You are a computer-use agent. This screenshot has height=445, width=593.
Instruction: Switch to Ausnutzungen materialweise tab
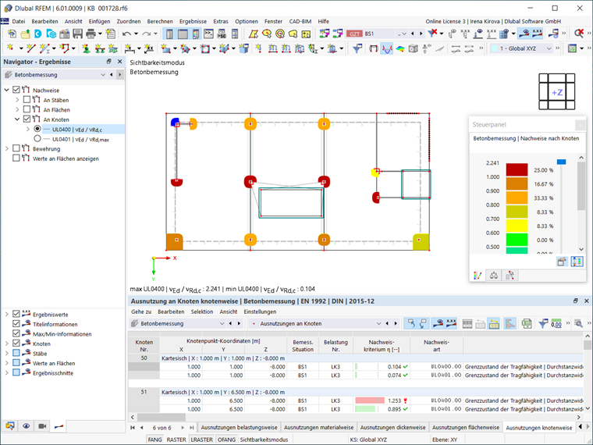pos(319,428)
